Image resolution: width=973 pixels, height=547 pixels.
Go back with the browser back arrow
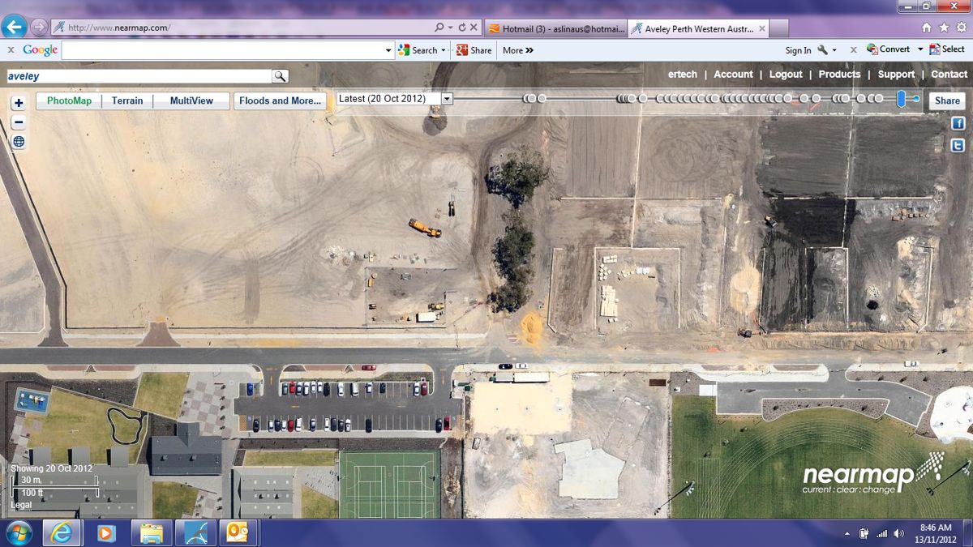[x=14, y=27]
